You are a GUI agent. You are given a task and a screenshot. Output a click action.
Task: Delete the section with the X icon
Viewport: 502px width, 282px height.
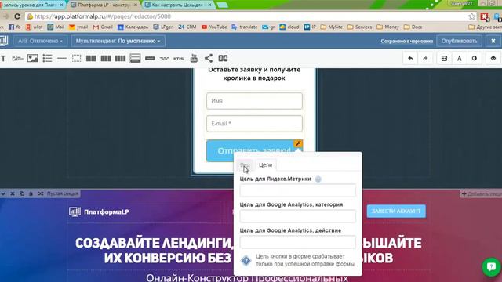tap(13, 193)
